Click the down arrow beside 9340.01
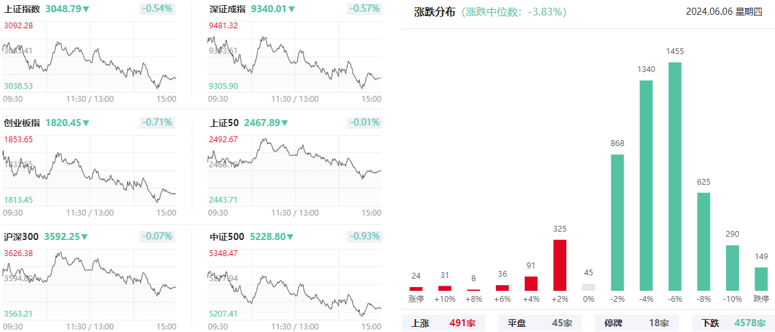775x332 pixels. [291, 9]
